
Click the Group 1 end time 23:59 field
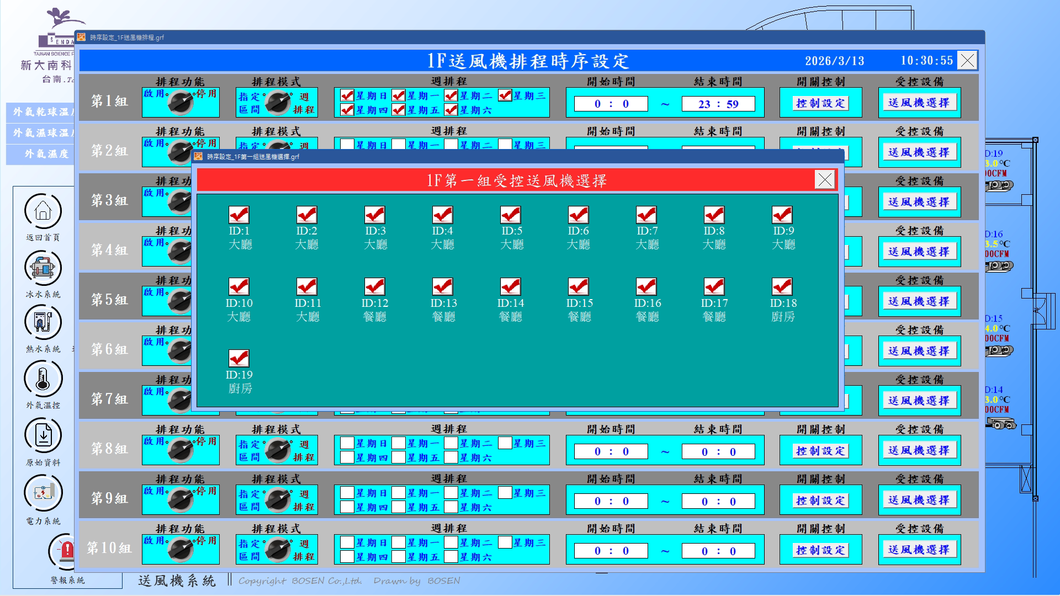coord(718,104)
